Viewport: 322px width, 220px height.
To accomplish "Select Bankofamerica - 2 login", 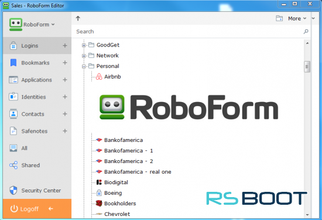I will click(x=129, y=161).
